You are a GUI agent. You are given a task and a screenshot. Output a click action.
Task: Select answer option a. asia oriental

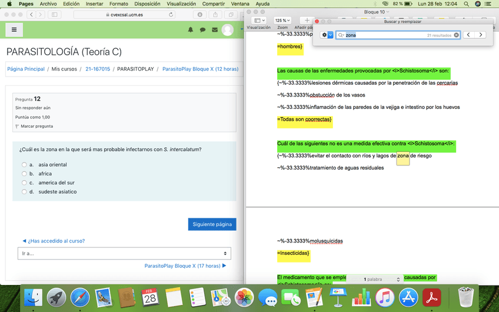pyautogui.click(x=24, y=165)
